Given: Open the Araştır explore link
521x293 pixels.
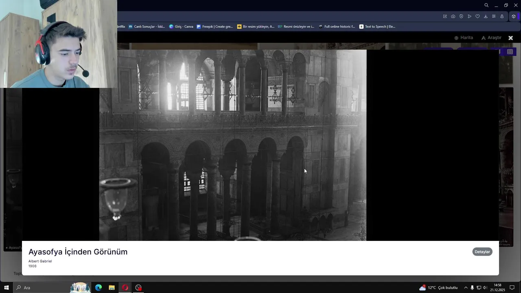Looking at the screenshot, I should [x=491, y=38].
